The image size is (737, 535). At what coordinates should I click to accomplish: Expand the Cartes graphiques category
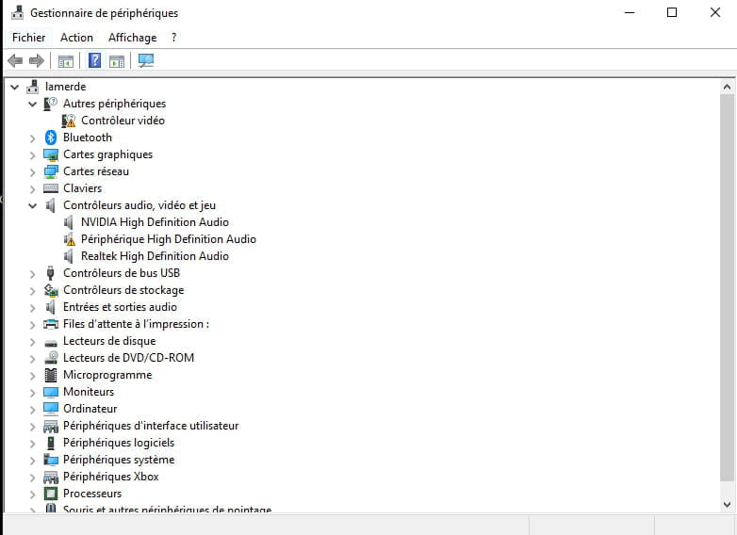pyautogui.click(x=32, y=155)
